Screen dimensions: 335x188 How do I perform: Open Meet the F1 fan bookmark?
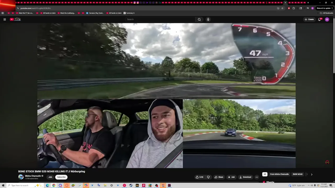click(x=25, y=13)
